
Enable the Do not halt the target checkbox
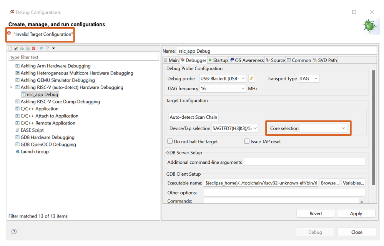170,141
